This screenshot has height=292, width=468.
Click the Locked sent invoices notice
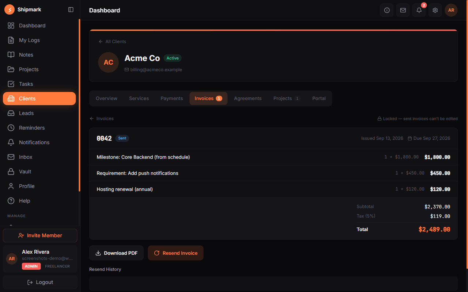point(418,119)
